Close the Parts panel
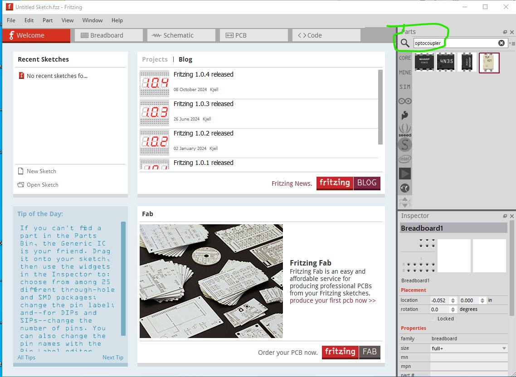The height and width of the screenshot is (377, 516). 512,32
